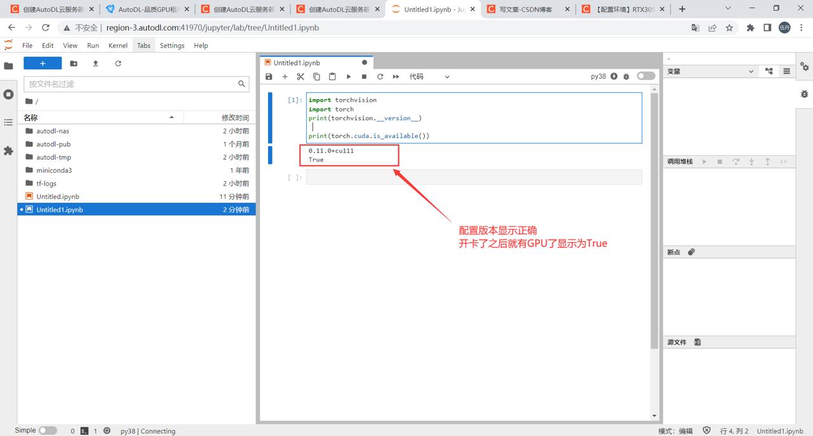Click the 行 4, 列 2 cursor position in status bar

[734, 431]
